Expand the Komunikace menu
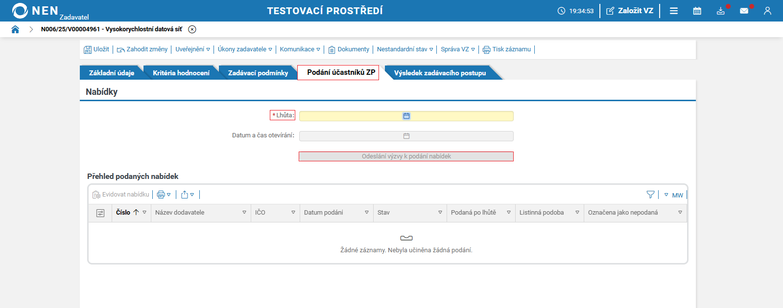The image size is (783, 308). [x=300, y=49]
